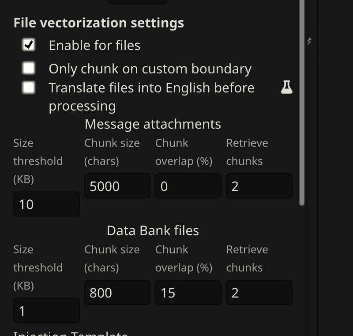Click the Data Bank files section title
This screenshot has width=353, height=336.
(x=153, y=230)
